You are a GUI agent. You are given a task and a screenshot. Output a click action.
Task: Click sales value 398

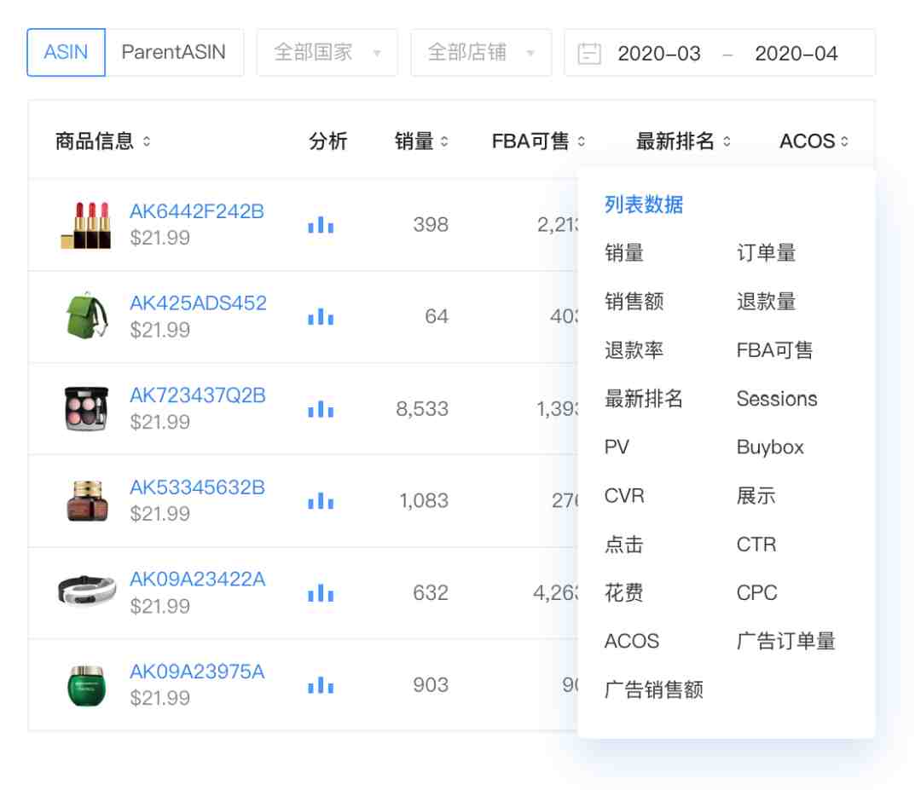click(x=431, y=225)
